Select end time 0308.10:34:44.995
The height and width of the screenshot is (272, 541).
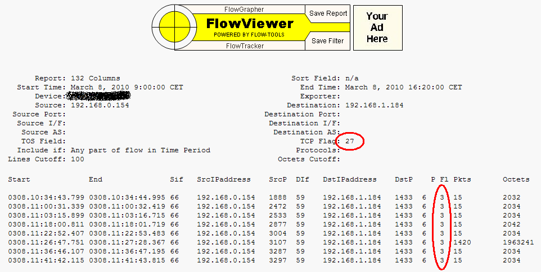point(127,197)
